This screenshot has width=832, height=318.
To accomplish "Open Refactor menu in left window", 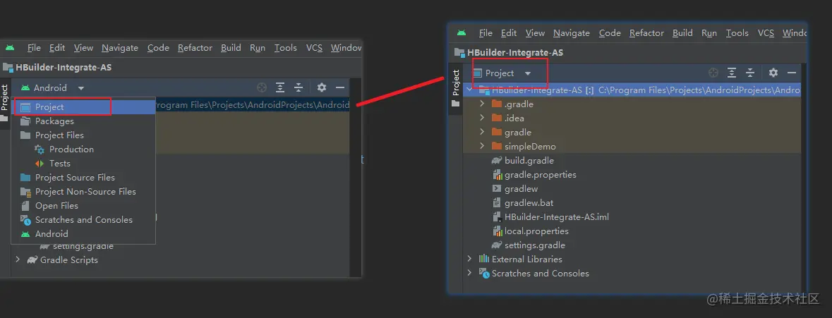I will [x=195, y=48].
